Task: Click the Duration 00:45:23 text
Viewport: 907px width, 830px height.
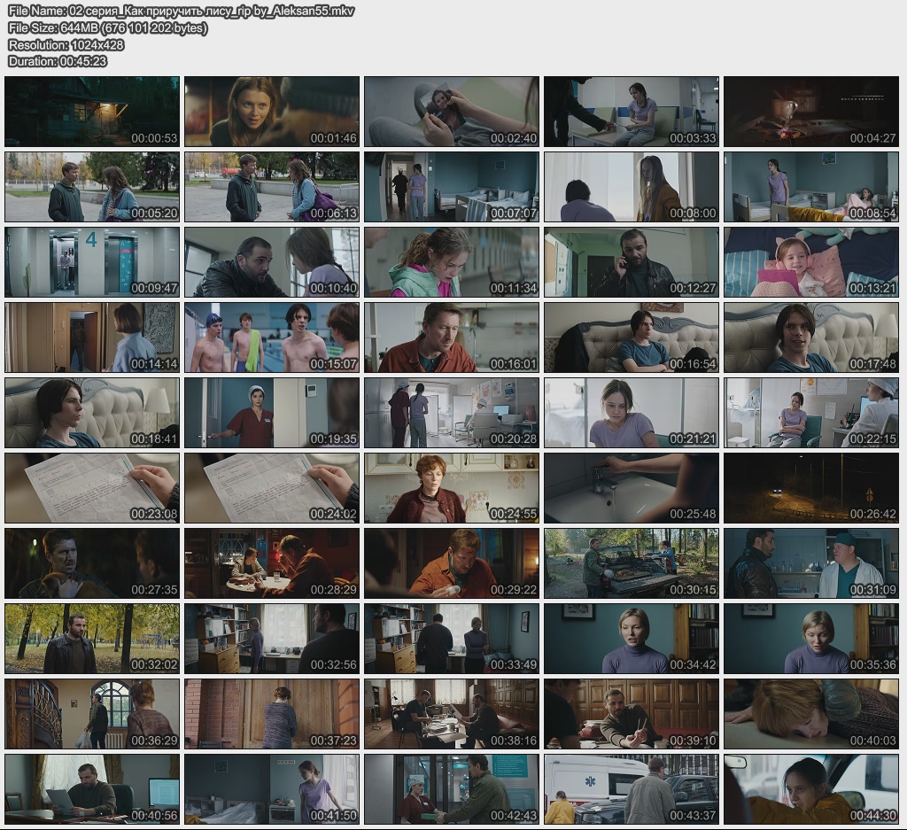Action: (x=58, y=61)
